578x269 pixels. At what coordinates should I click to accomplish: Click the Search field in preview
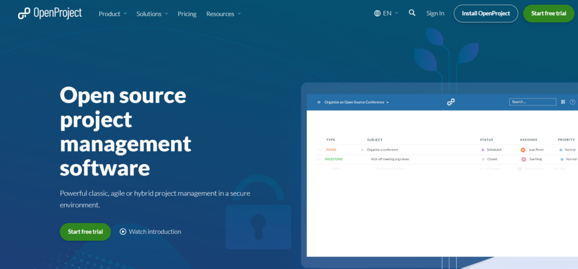point(533,102)
